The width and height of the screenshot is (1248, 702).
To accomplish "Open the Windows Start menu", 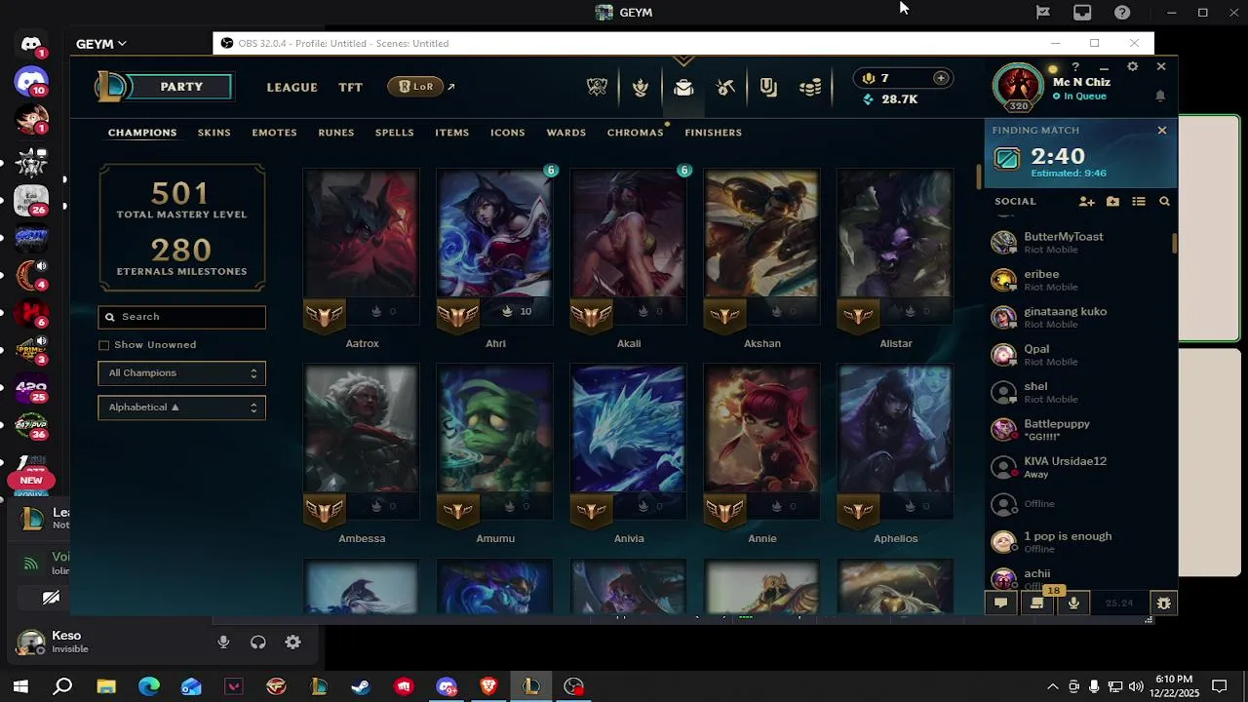I will (x=20, y=686).
